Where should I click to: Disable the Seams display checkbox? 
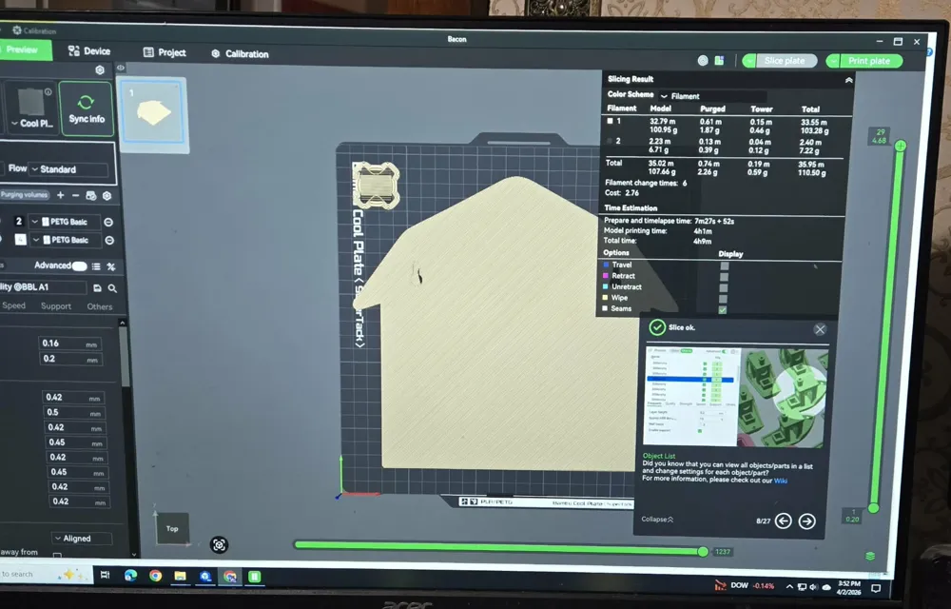[x=723, y=309]
